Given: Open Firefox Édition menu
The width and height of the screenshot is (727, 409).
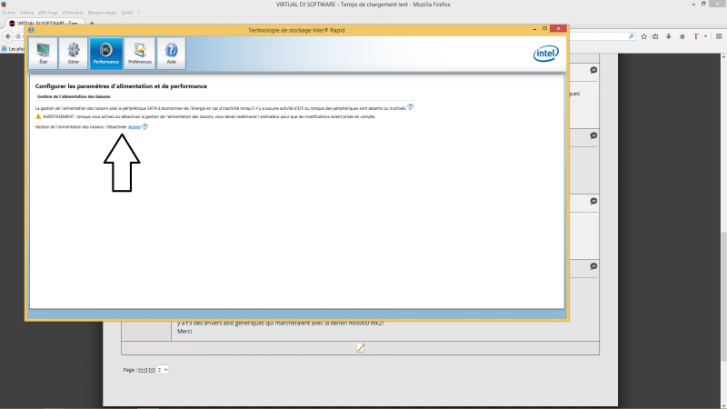Looking at the screenshot, I should click(27, 13).
